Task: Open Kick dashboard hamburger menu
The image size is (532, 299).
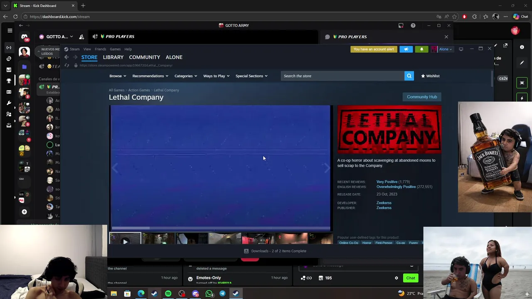Action: click(10, 30)
